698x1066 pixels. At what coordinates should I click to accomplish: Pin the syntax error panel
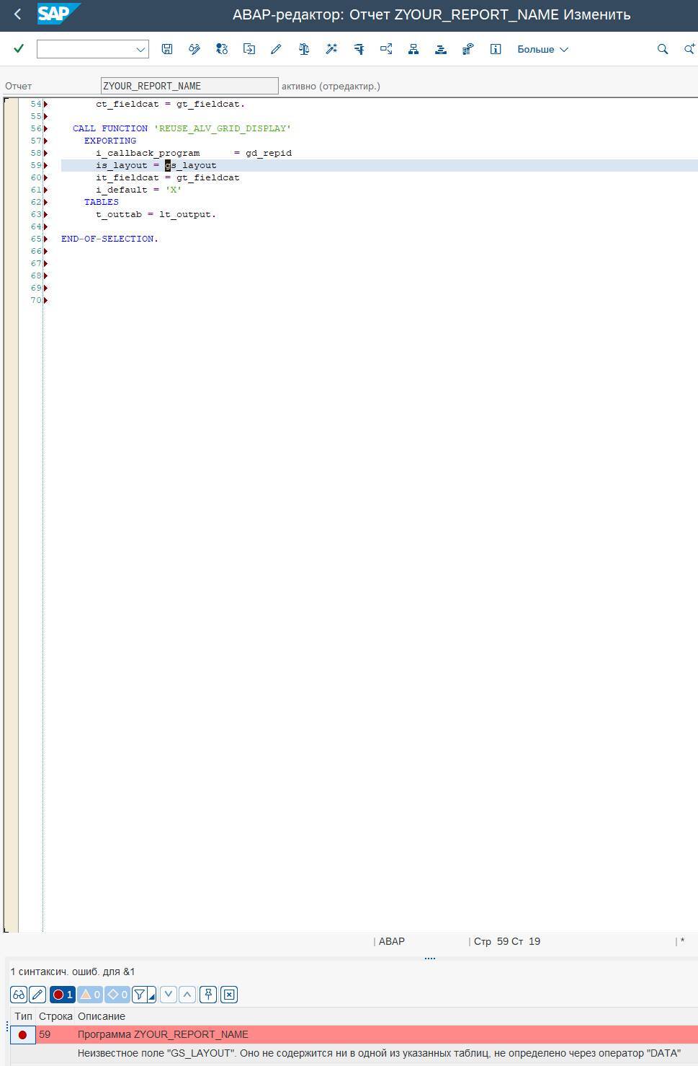point(208,995)
